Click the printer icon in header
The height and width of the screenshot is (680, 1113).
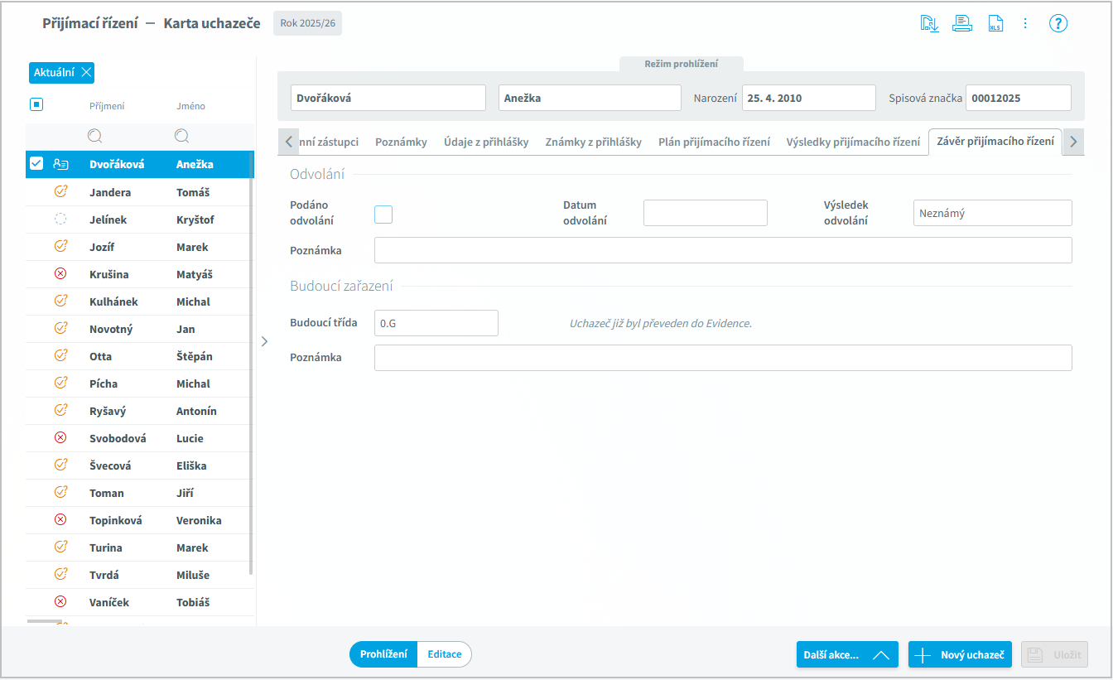(x=961, y=23)
